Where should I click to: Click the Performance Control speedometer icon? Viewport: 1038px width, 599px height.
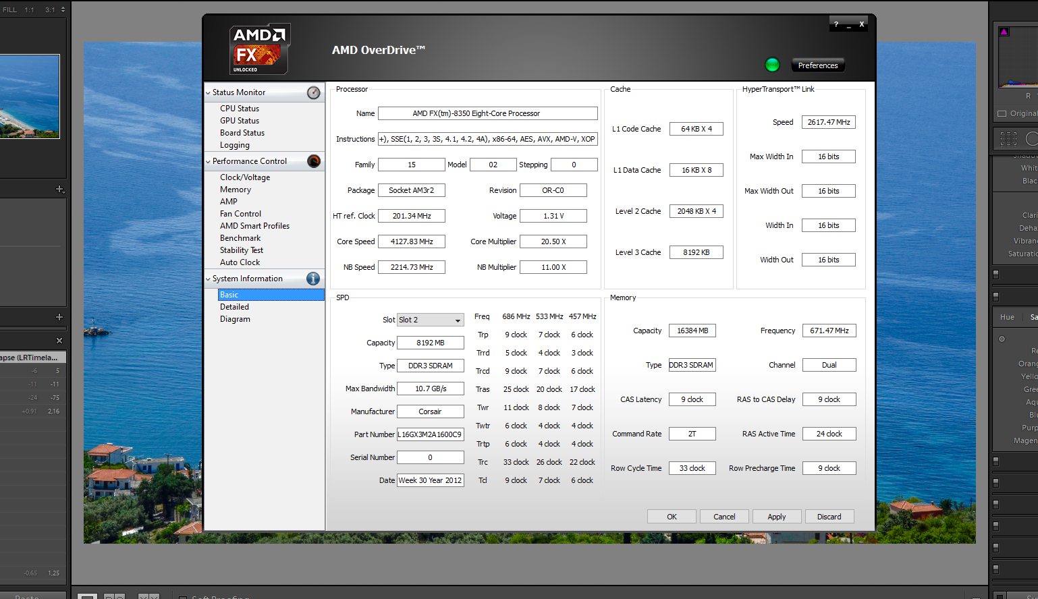point(313,161)
